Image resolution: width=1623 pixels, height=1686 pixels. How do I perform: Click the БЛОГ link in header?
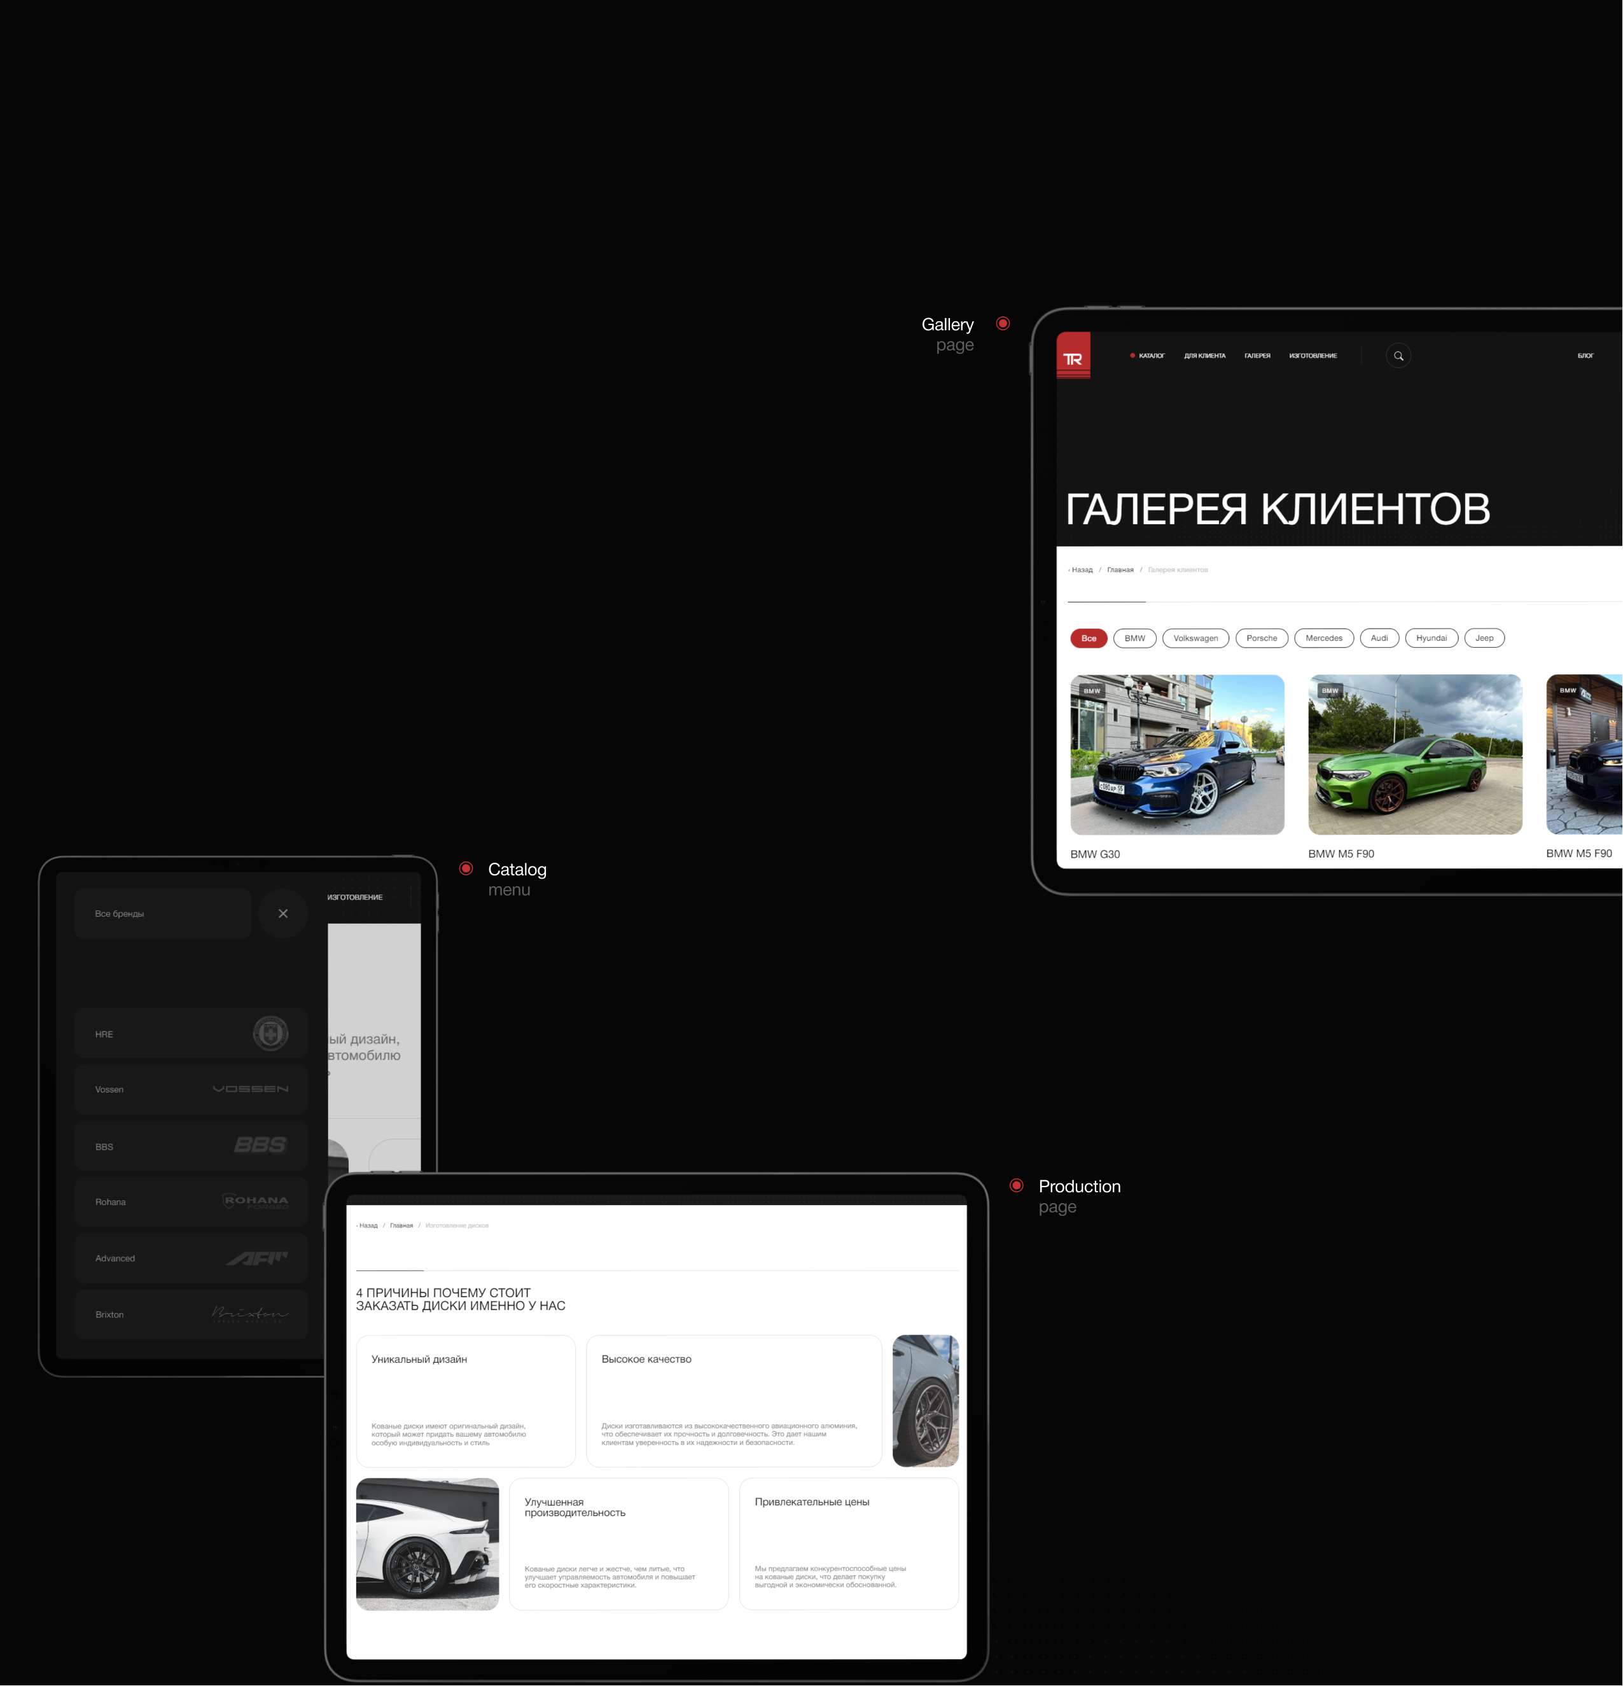click(1584, 356)
